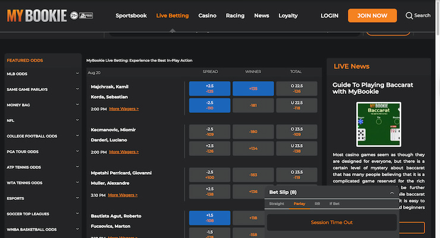This screenshot has width=440, height=238.
Task: Click the 21+ age badge icon
Action: (x=74, y=15)
